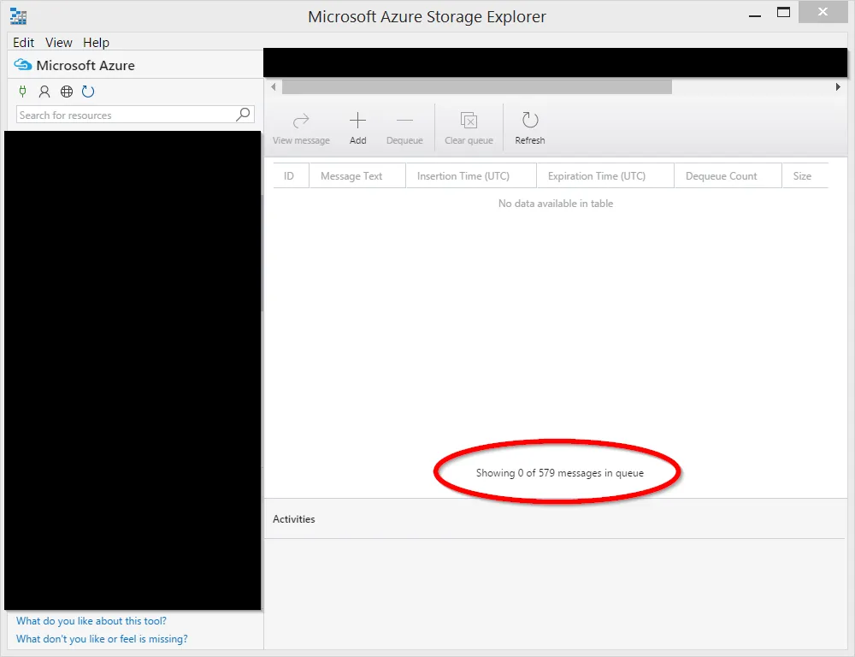This screenshot has width=855, height=657.
Task: Click the tab strip left scroll arrow
Action: pyautogui.click(x=274, y=86)
